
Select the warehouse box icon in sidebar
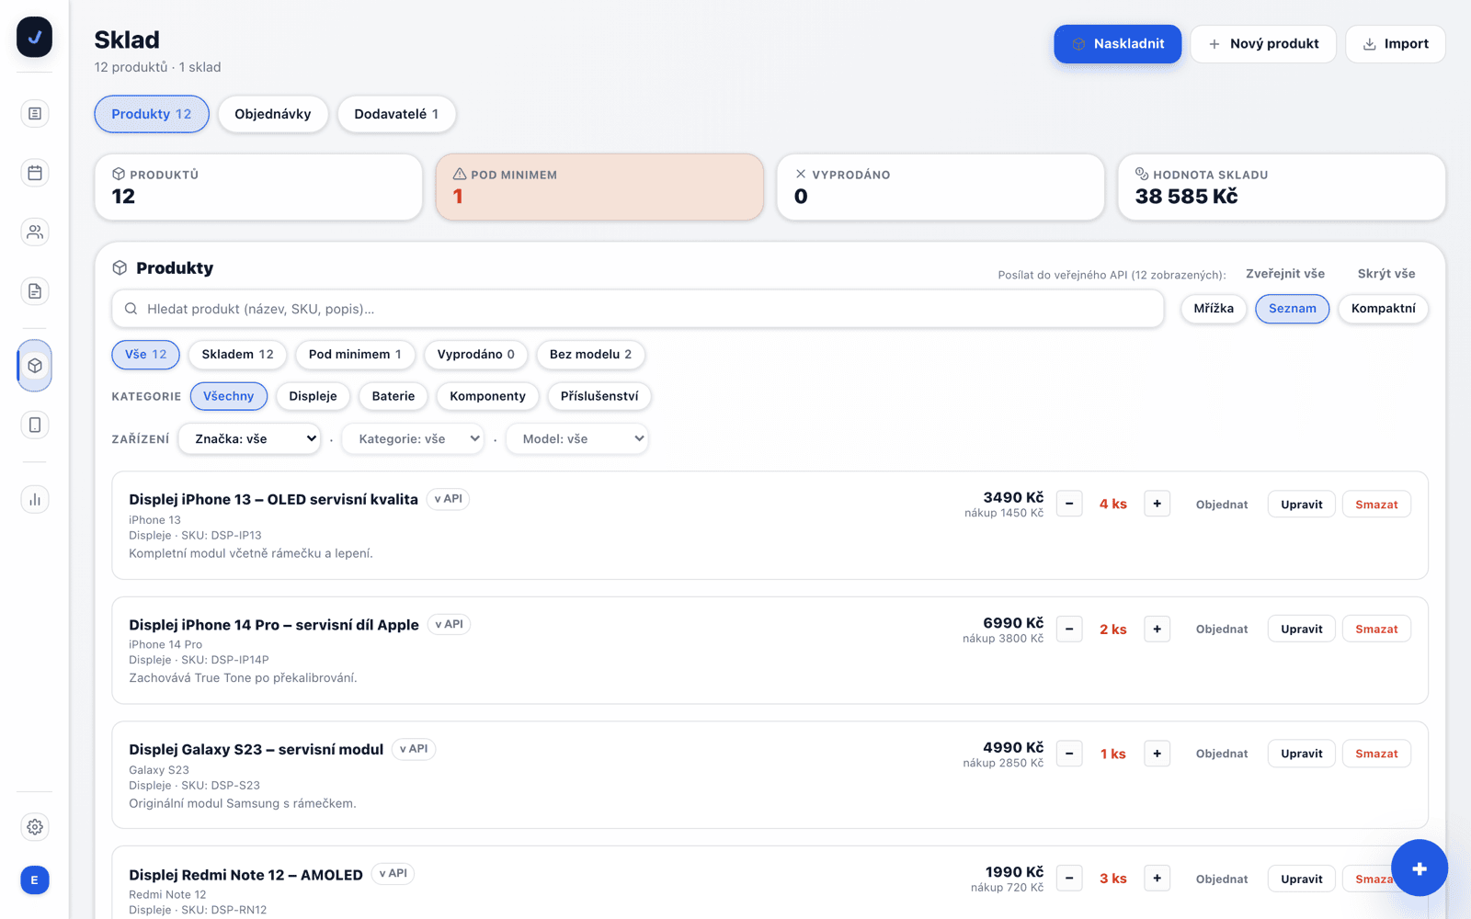(35, 366)
